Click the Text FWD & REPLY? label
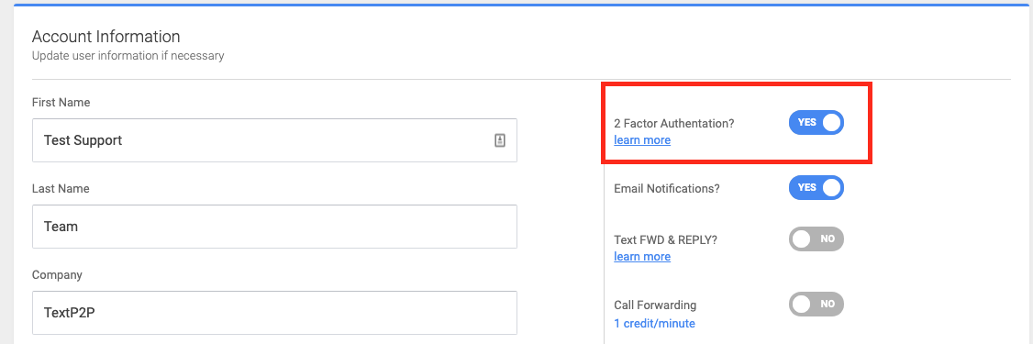1033x344 pixels. click(x=665, y=239)
